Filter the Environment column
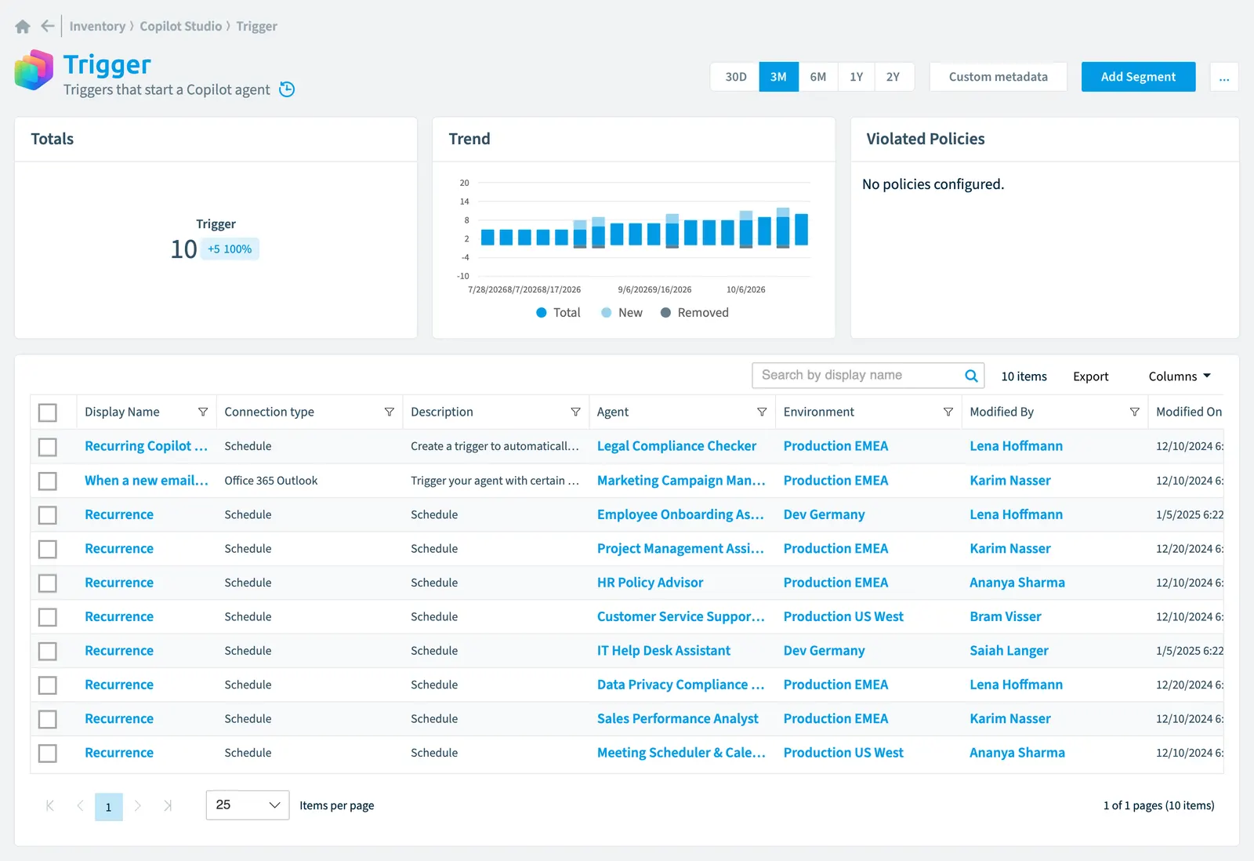The height and width of the screenshot is (861, 1254). click(948, 412)
